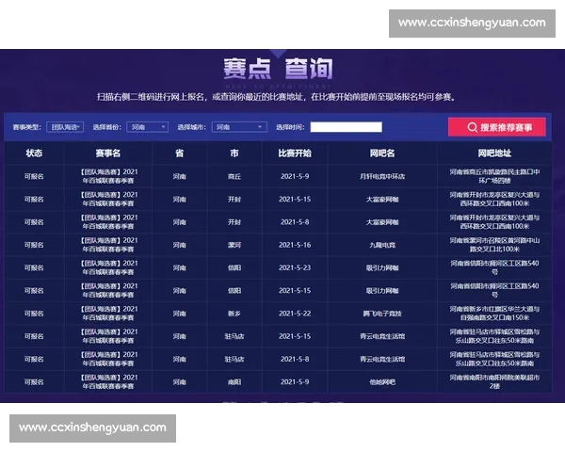Screen dimensions: 565x452
Task: Select the city cell 商丘
Action: point(234,176)
